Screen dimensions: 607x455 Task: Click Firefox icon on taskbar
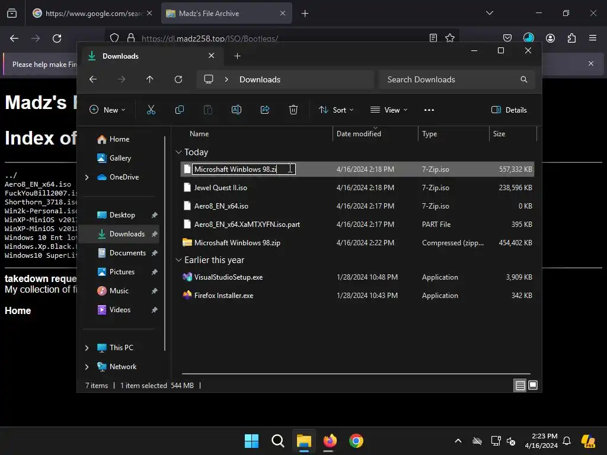coord(330,441)
